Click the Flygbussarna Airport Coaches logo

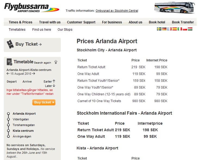coord(32,8)
